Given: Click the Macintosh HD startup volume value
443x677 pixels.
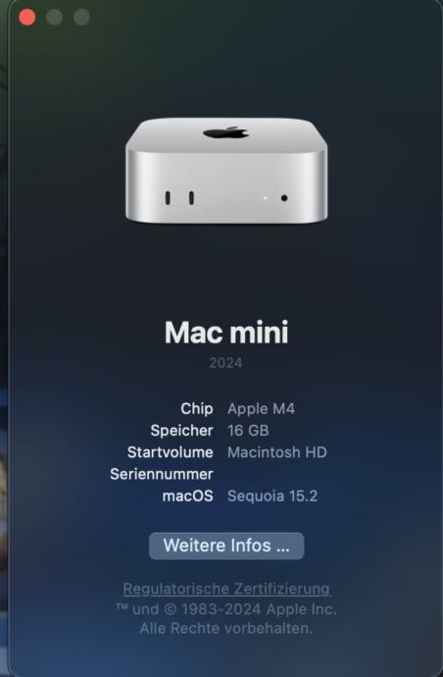Looking at the screenshot, I should (x=277, y=452).
